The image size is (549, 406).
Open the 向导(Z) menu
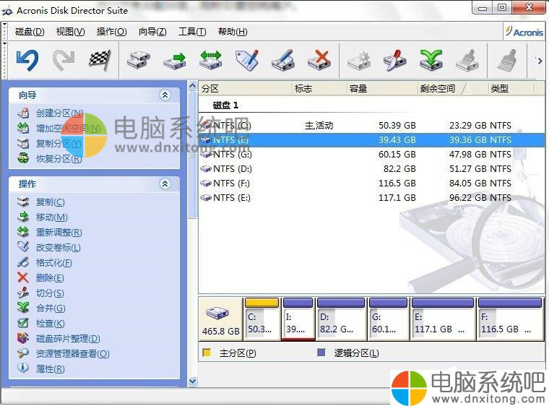[x=152, y=32]
